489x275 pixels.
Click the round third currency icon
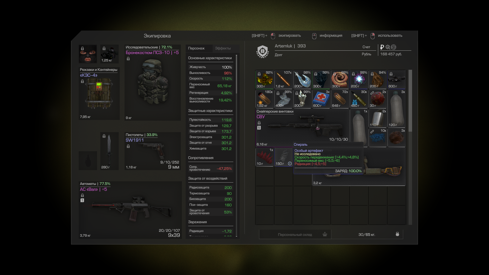(394, 47)
